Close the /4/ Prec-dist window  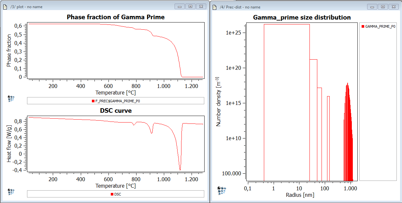click(395, 7)
